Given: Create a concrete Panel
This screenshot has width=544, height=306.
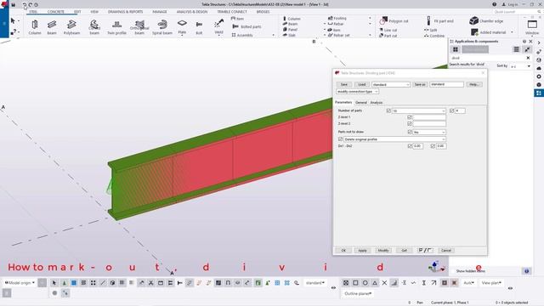Looking at the screenshot, I should (290, 30).
